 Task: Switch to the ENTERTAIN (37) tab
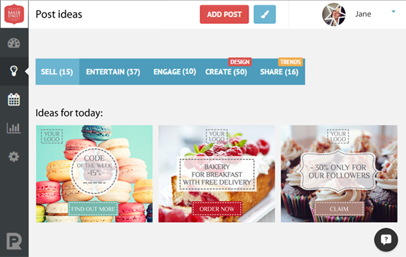pos(113,72)
